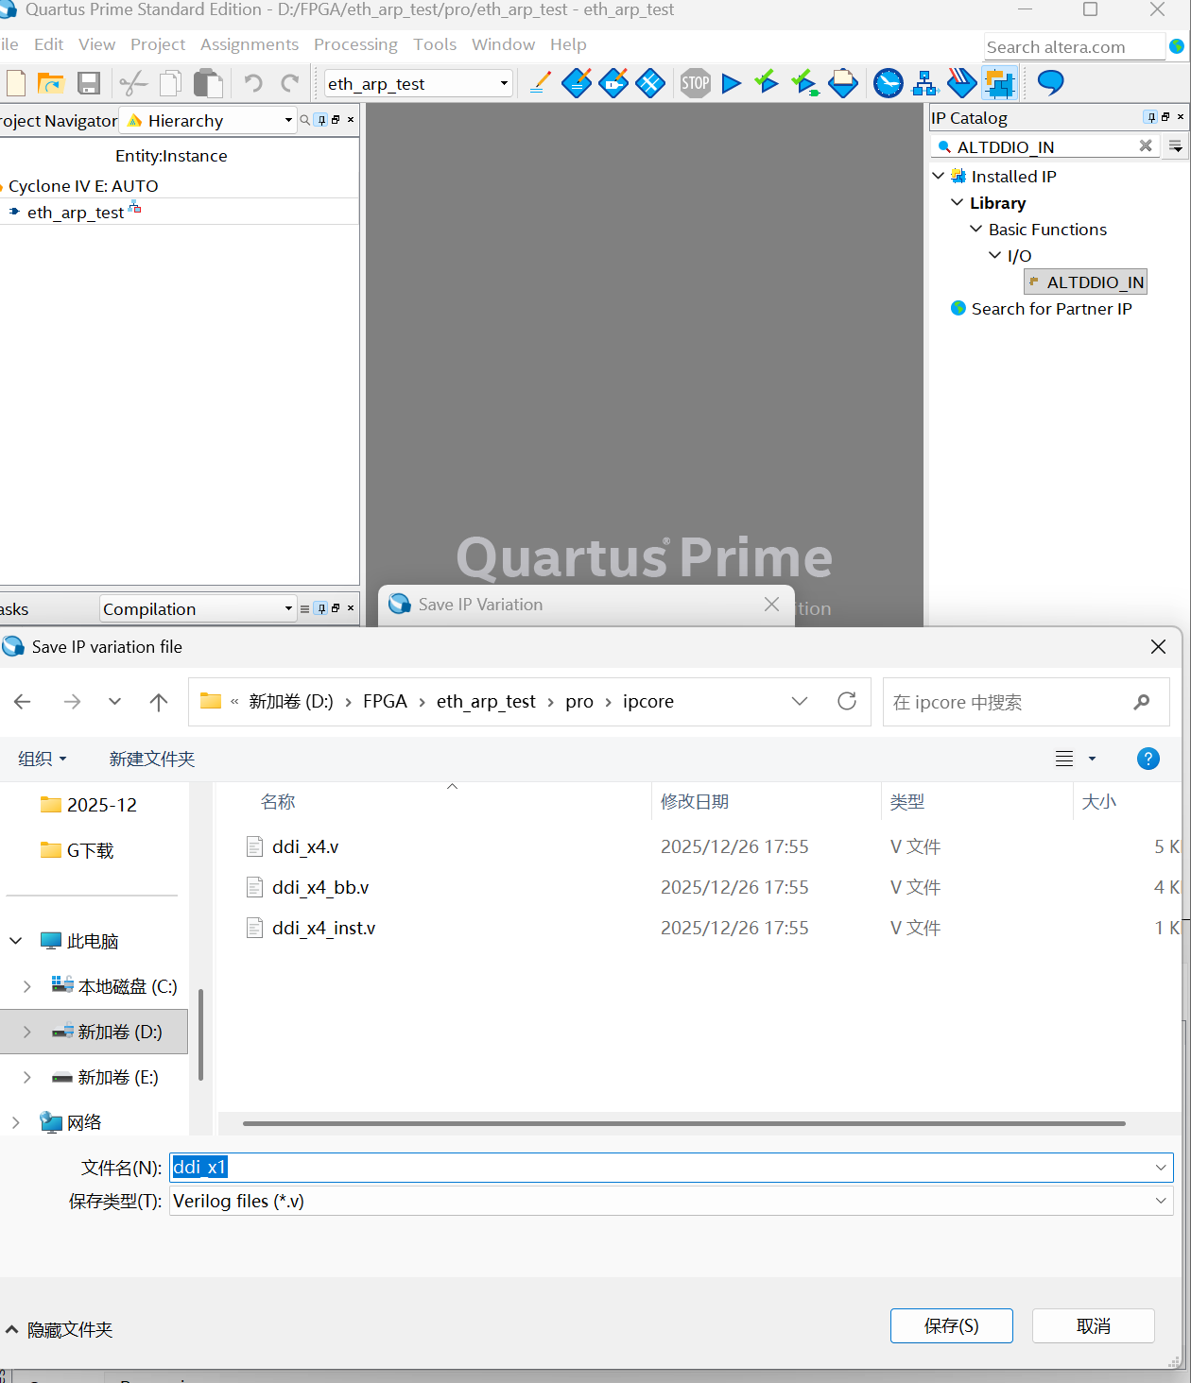This screenshot has height=1383, width=1191.
Task: Click the check and play icon with green dot
Action: 804,83
